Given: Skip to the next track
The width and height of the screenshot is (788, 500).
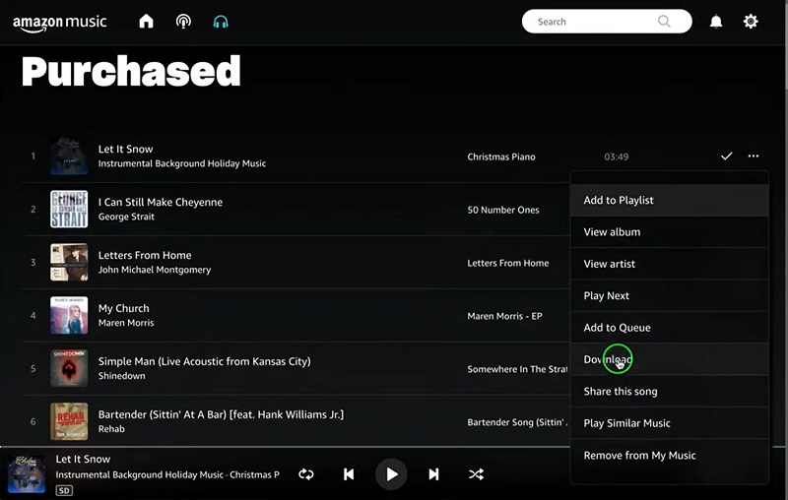Looking at the screenshot, I should click(433, 474).
